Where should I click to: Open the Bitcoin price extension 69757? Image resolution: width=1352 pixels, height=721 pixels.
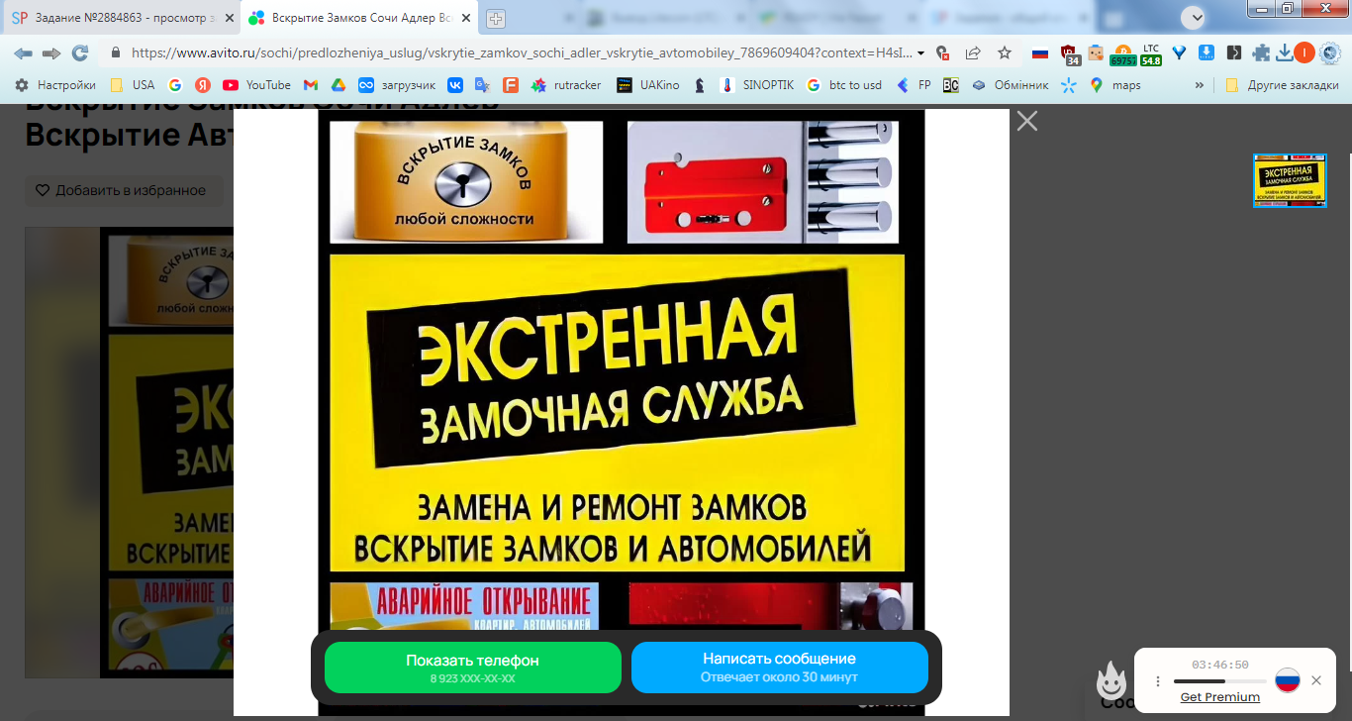(x=1123, y=54)
